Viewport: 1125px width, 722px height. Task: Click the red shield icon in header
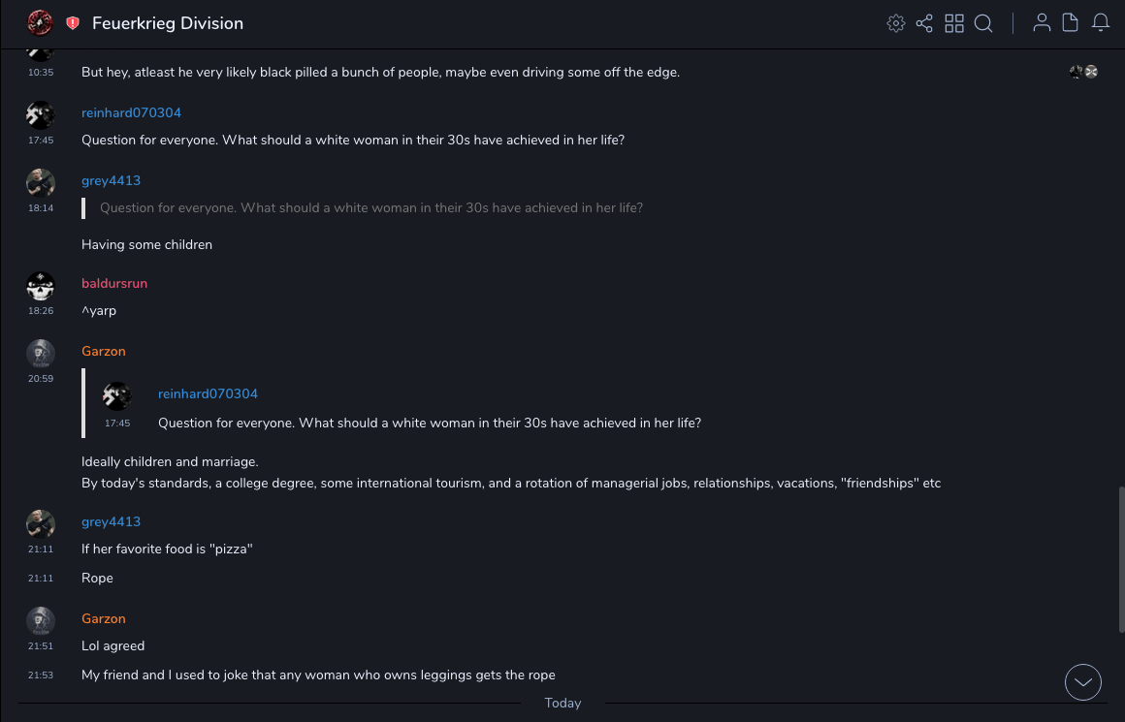click(73, 23)
